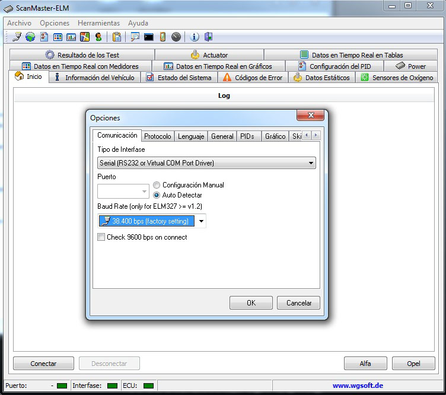Viewport: 446px width, 395px height.
Task: Open the Baud Rate dropdown
Action: 202,221
